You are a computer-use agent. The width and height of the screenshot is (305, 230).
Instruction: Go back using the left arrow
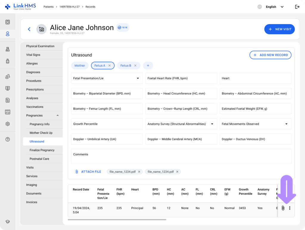coord(29,29)
